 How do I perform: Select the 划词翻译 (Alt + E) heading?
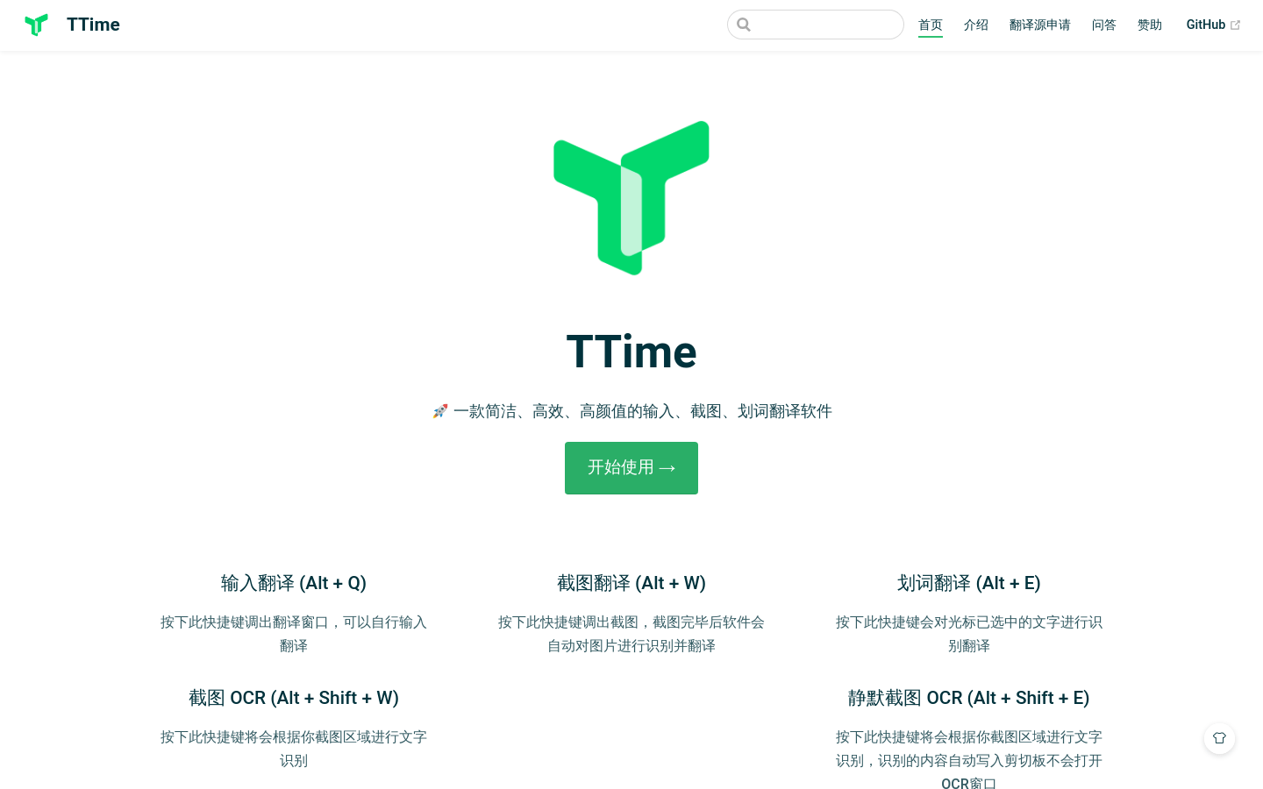[969, 583]
